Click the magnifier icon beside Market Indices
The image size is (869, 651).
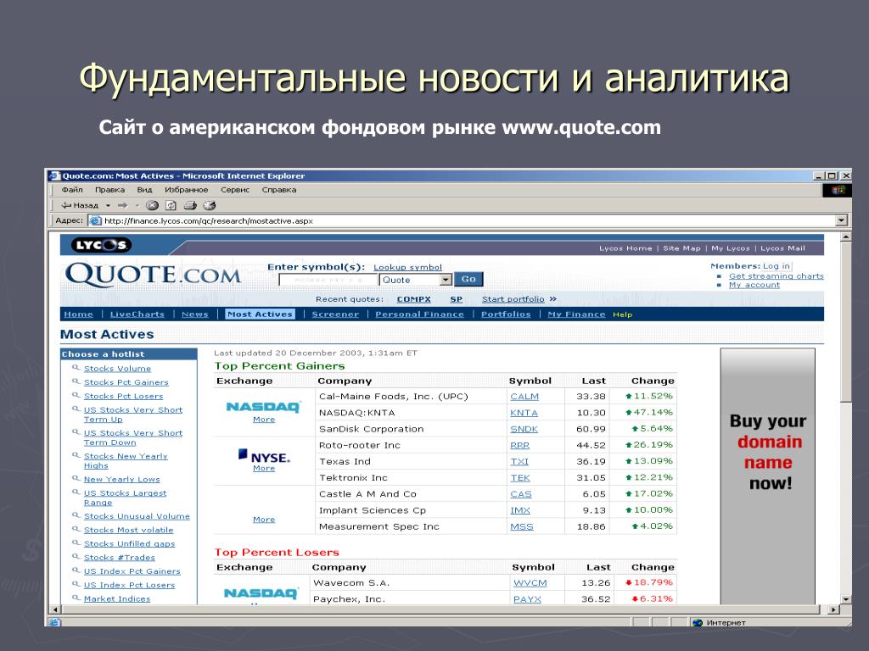76,598
